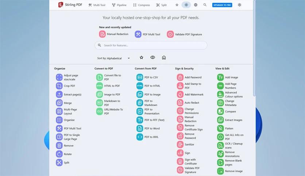The image size is (305, 176).
Task: Click the Adjust page size/scale icon
Action: [x=59, y=77]
